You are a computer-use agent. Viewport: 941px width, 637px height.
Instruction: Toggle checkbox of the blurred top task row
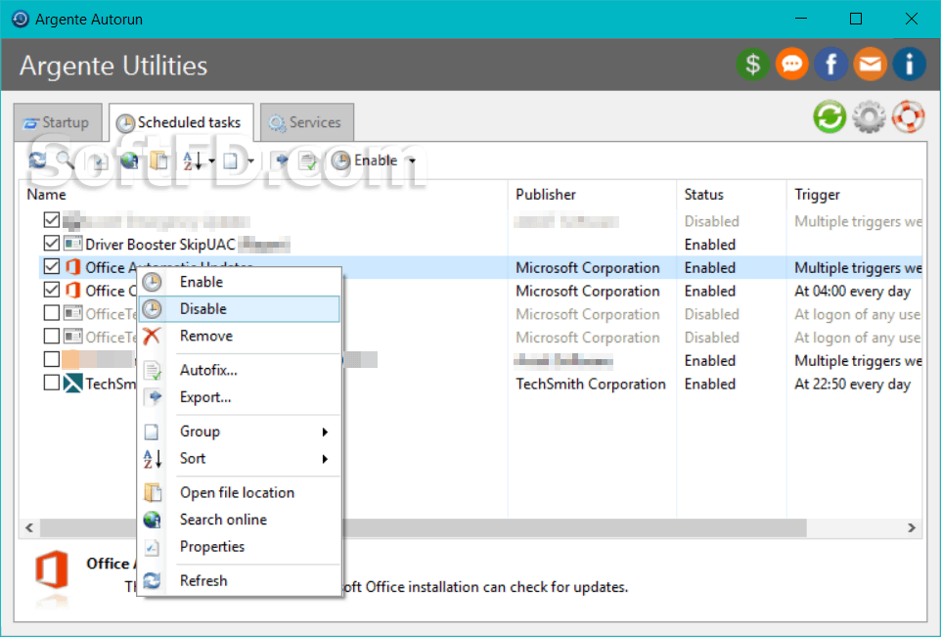(x=52, y=220)
